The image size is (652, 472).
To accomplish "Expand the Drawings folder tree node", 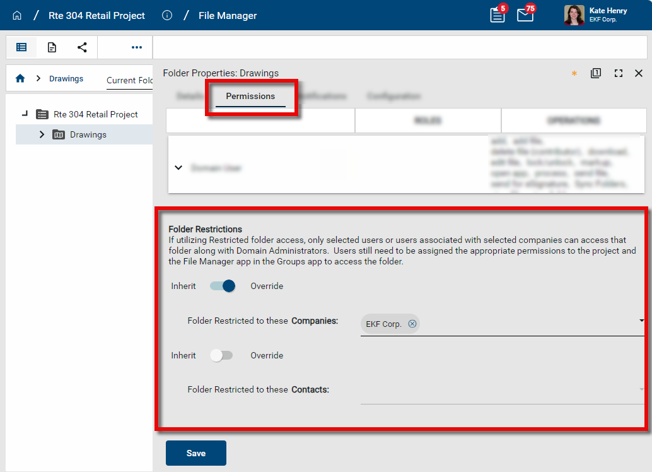I will point(42,134).
